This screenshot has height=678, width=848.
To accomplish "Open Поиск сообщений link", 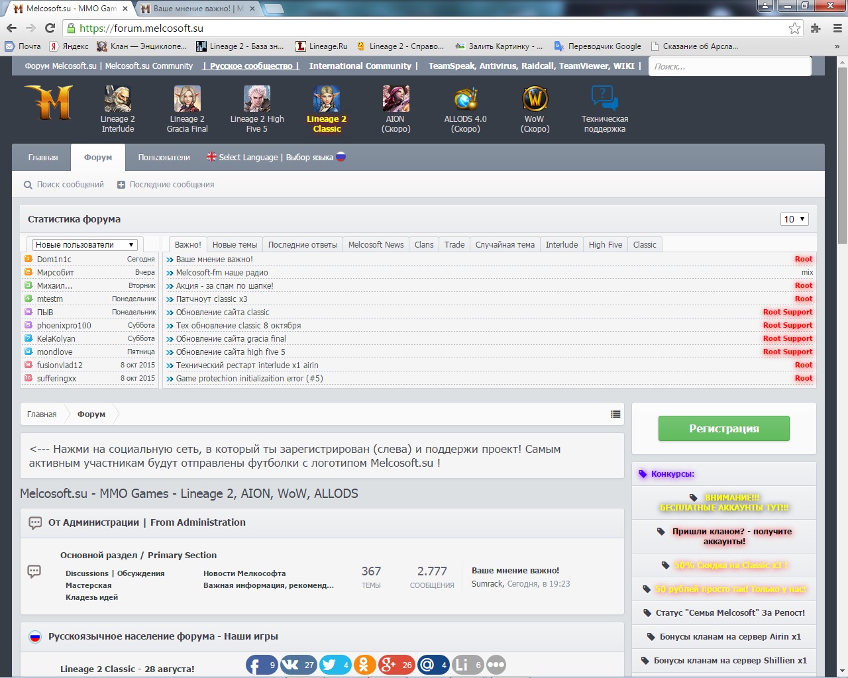I will tap(64, 185).
